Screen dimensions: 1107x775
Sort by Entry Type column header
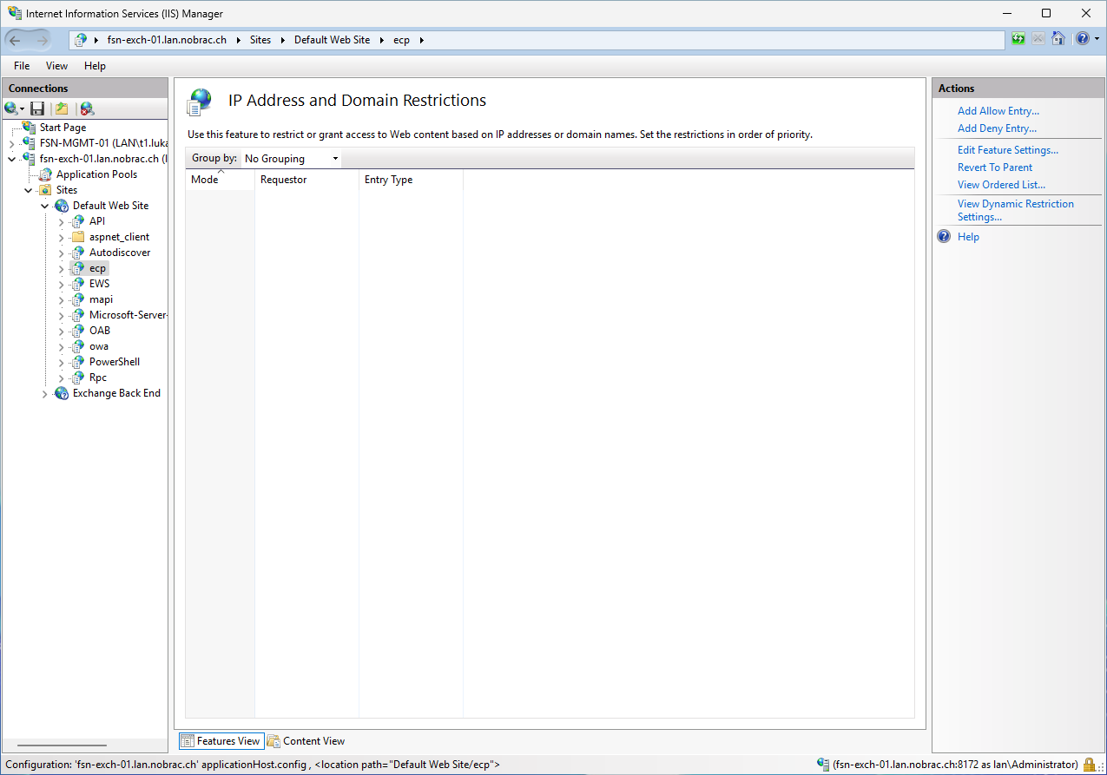(411, 180)
